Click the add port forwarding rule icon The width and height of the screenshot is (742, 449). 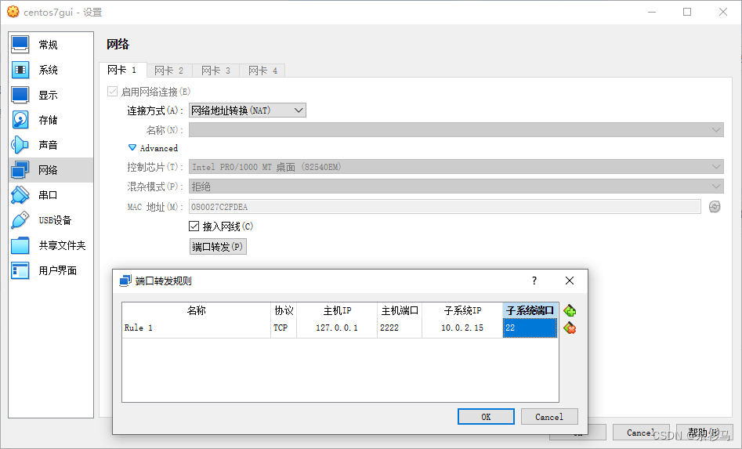[x=570, y=311]
